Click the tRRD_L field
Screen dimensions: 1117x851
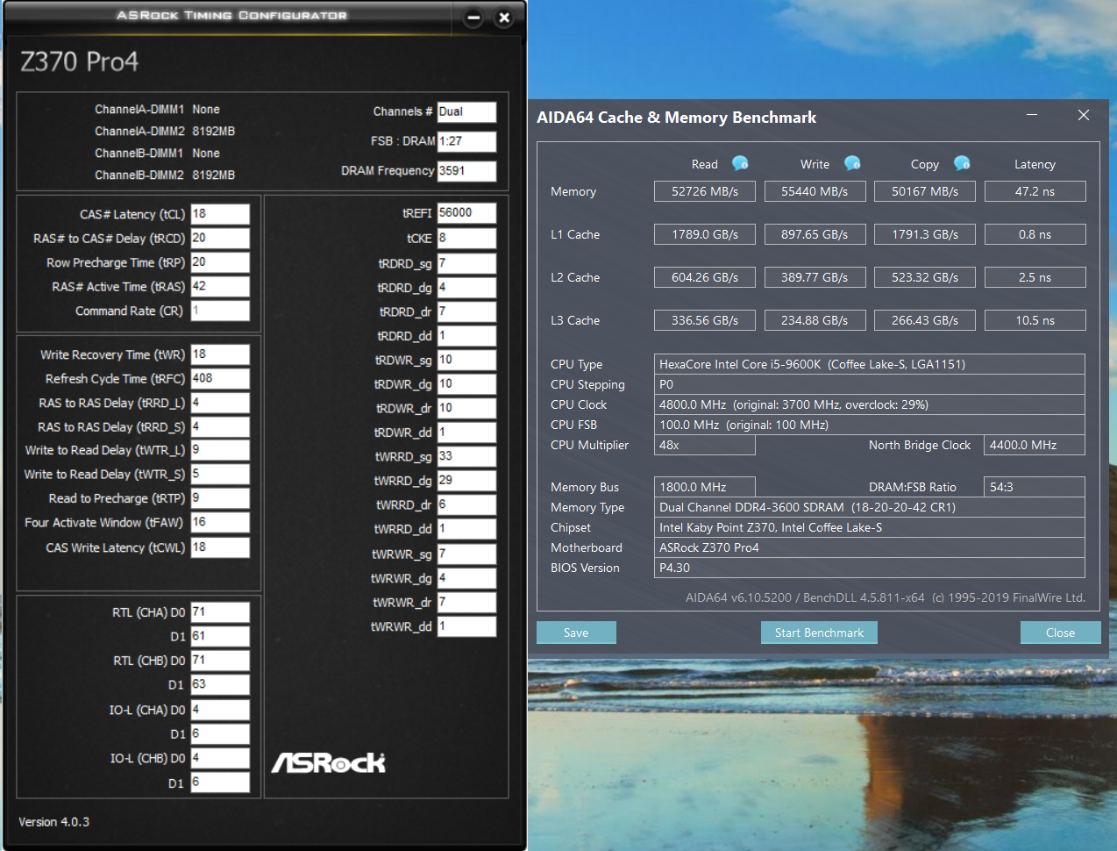[x=220, y=403]
